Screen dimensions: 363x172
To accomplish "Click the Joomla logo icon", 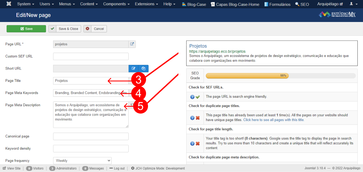I will point(9,4).
